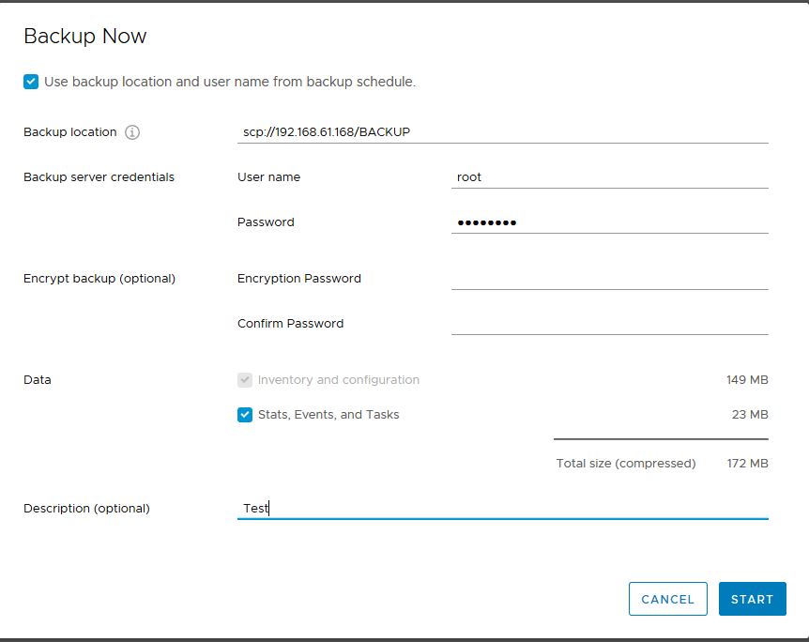Click the Encrypt backup (optional) label
Viewport: 809px width, 642px height.
pos(99,279)
